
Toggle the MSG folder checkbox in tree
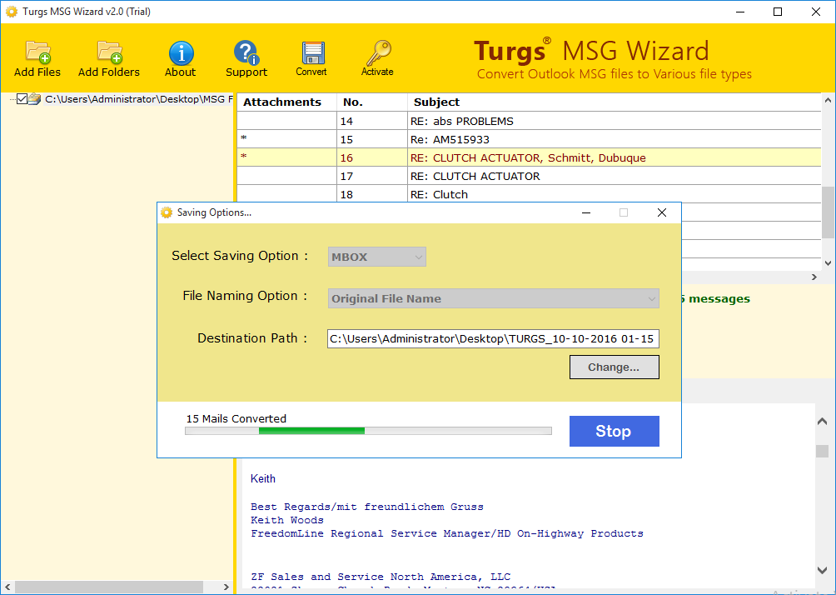tap(22, 98)
